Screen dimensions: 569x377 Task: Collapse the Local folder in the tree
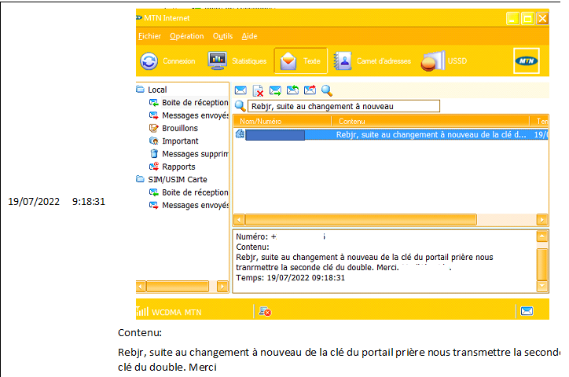coord(141,90)
